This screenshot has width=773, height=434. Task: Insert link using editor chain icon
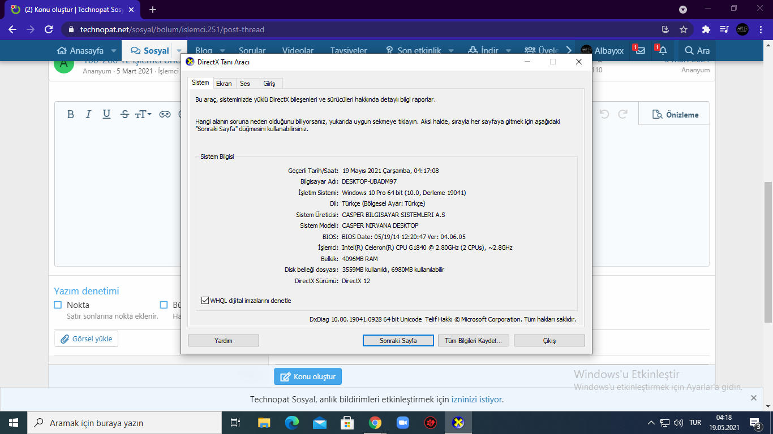(x=165, y=114)
